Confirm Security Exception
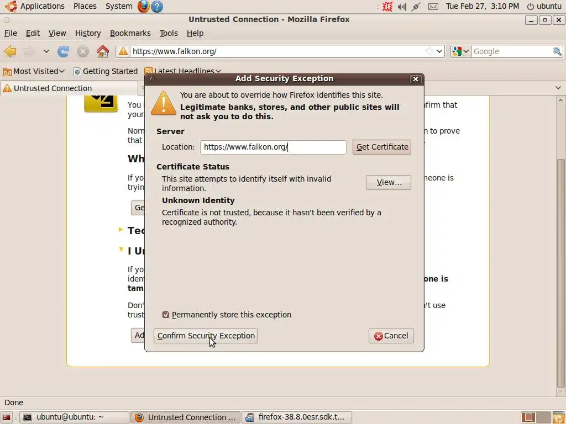 point(206,336)
